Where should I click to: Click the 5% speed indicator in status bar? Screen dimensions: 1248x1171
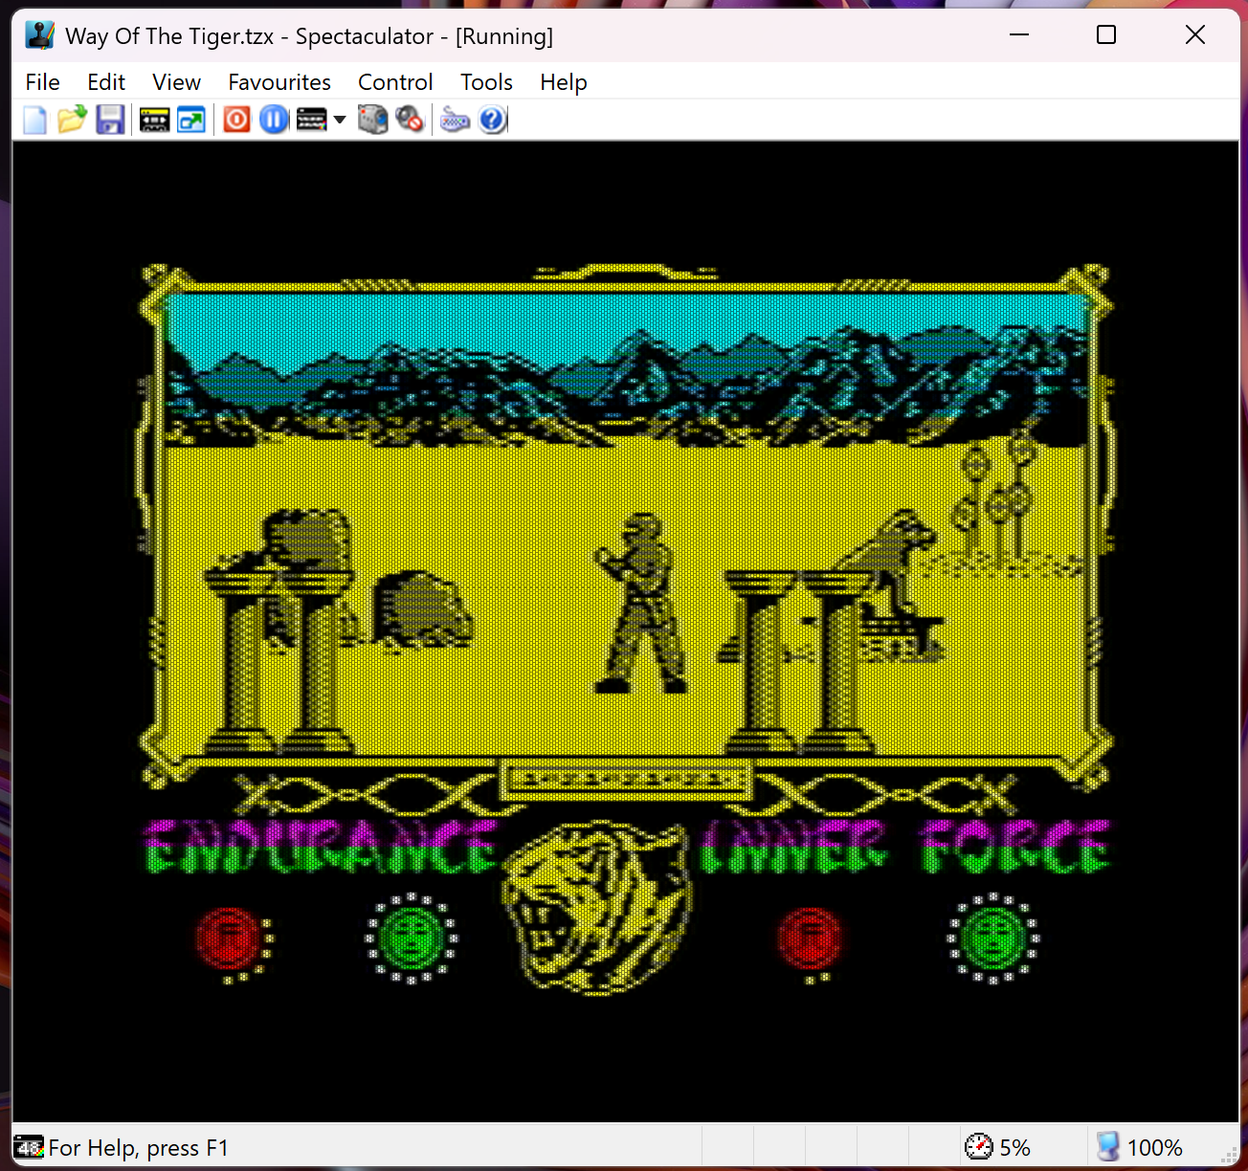click(998, 1147)
